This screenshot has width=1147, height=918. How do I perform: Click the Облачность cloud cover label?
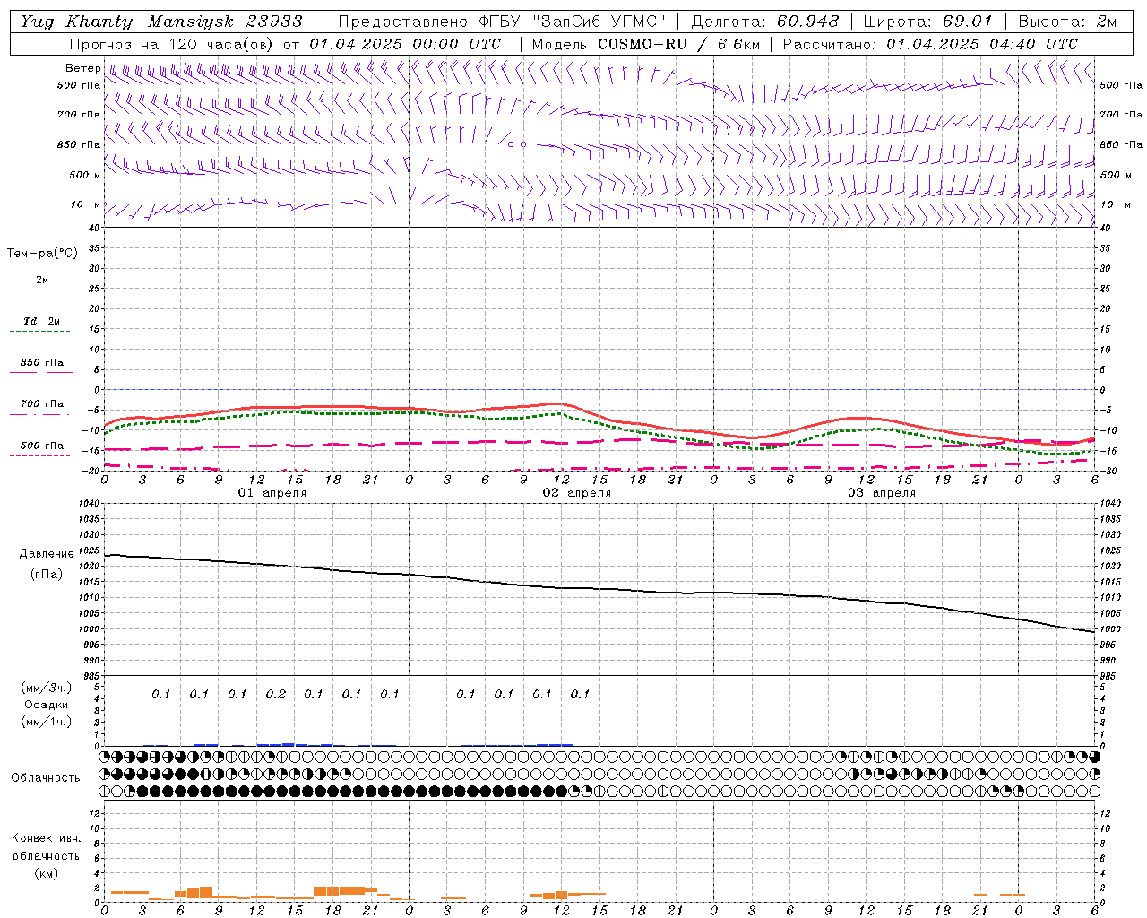coord(45,778)
